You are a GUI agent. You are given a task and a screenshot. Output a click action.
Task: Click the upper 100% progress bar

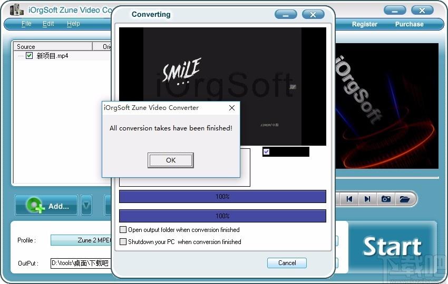click(222, 197)
